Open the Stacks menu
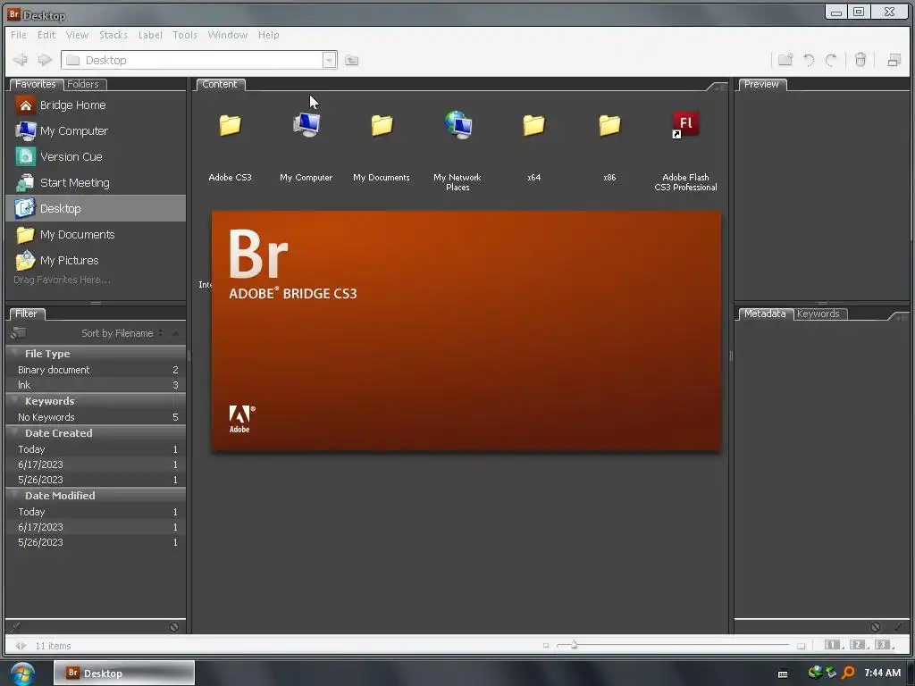Image resolution: width=915 pixels, height=686 pixels. point(113,35)
